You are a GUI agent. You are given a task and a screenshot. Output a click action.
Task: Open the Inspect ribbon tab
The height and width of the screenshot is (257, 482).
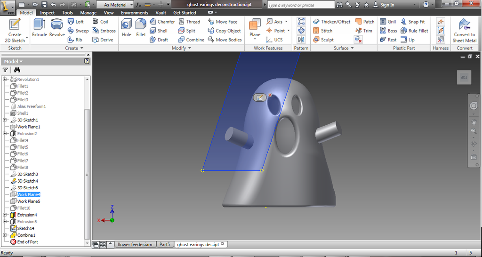pos(47,13)
